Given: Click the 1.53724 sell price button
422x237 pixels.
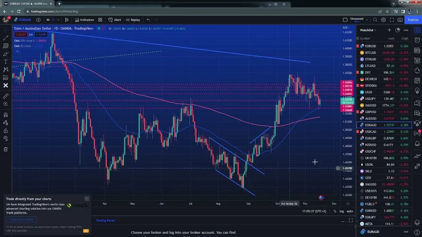Looking at the screenshot, I should 20,35.
